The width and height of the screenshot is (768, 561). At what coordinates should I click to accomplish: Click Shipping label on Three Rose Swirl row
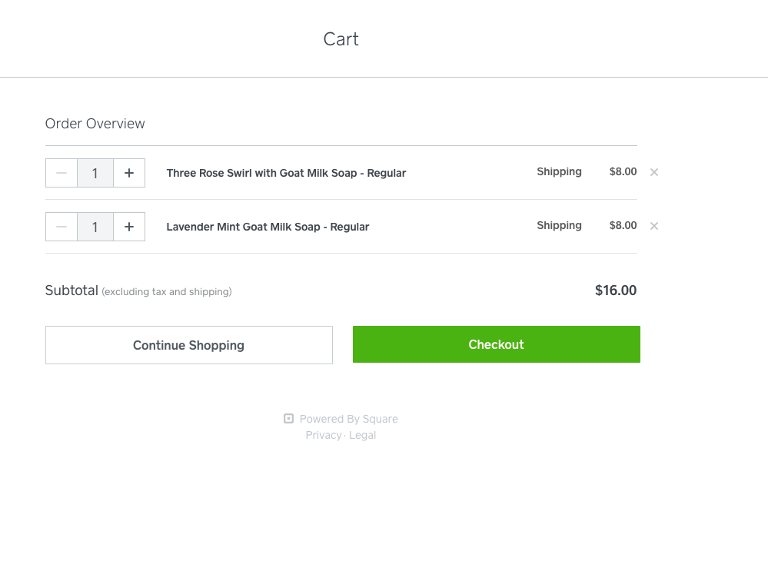click(559, 171)
